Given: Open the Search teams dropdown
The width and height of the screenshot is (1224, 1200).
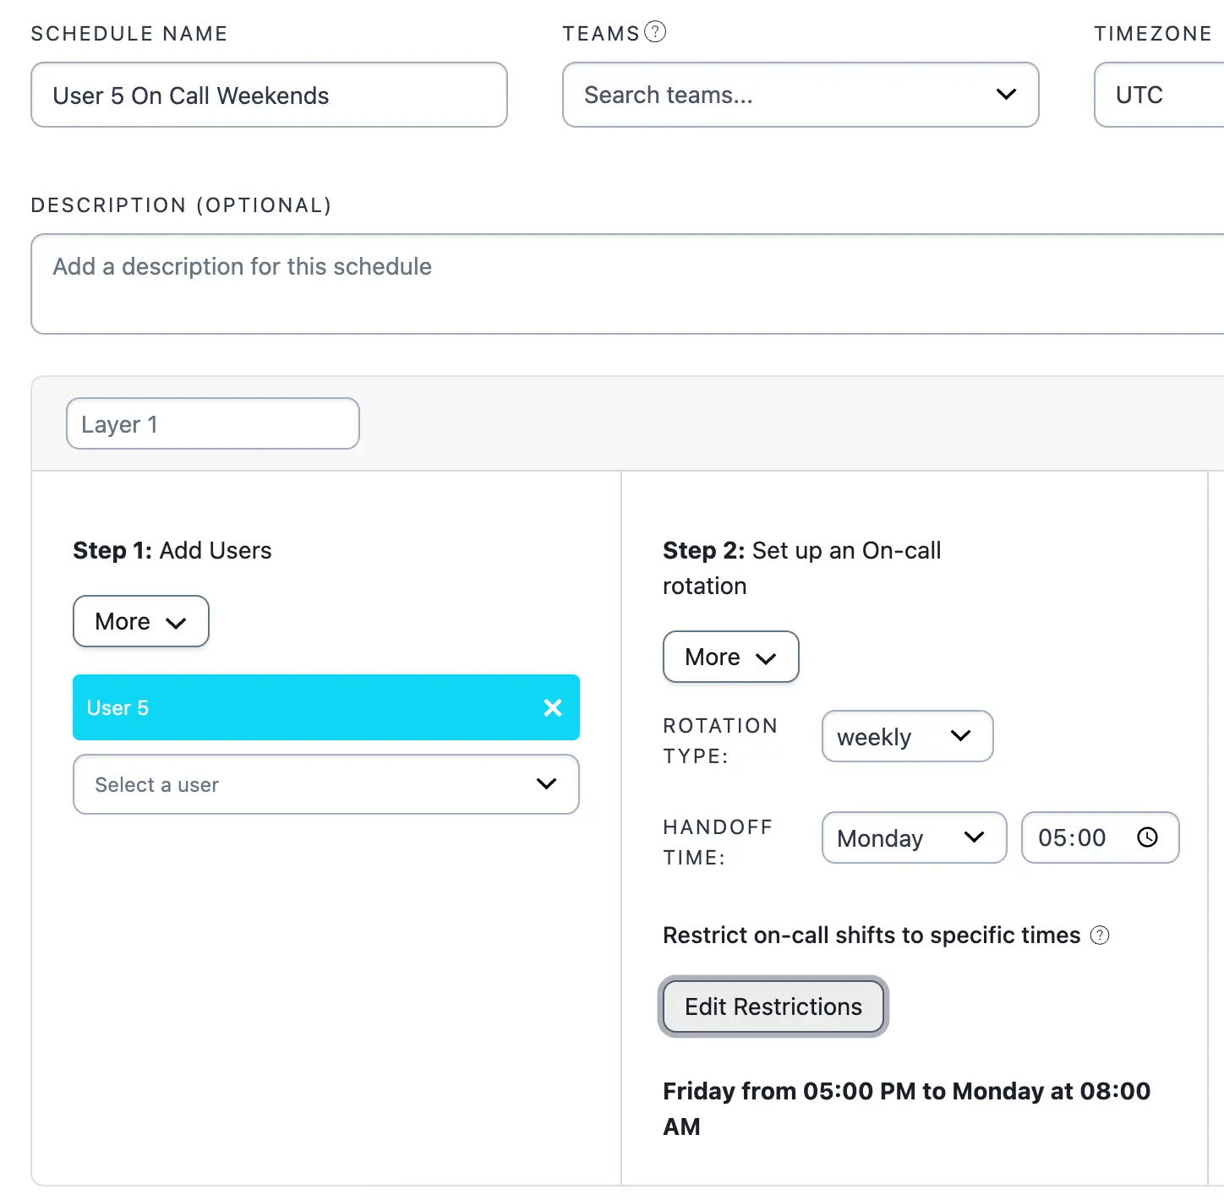Looking at the screenshot, I should click(801, 95).
